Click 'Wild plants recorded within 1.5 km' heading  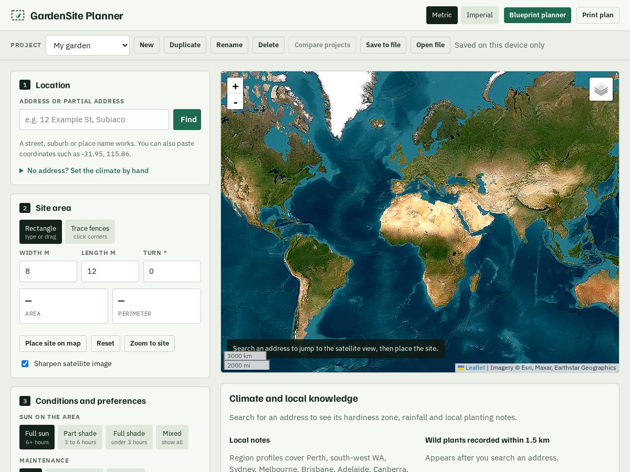pyautogui.click(x=487, y=440)
